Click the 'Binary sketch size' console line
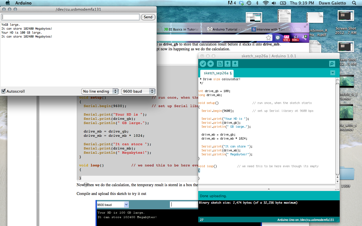This screenshot has height=226, width=362. click(248, 203)
